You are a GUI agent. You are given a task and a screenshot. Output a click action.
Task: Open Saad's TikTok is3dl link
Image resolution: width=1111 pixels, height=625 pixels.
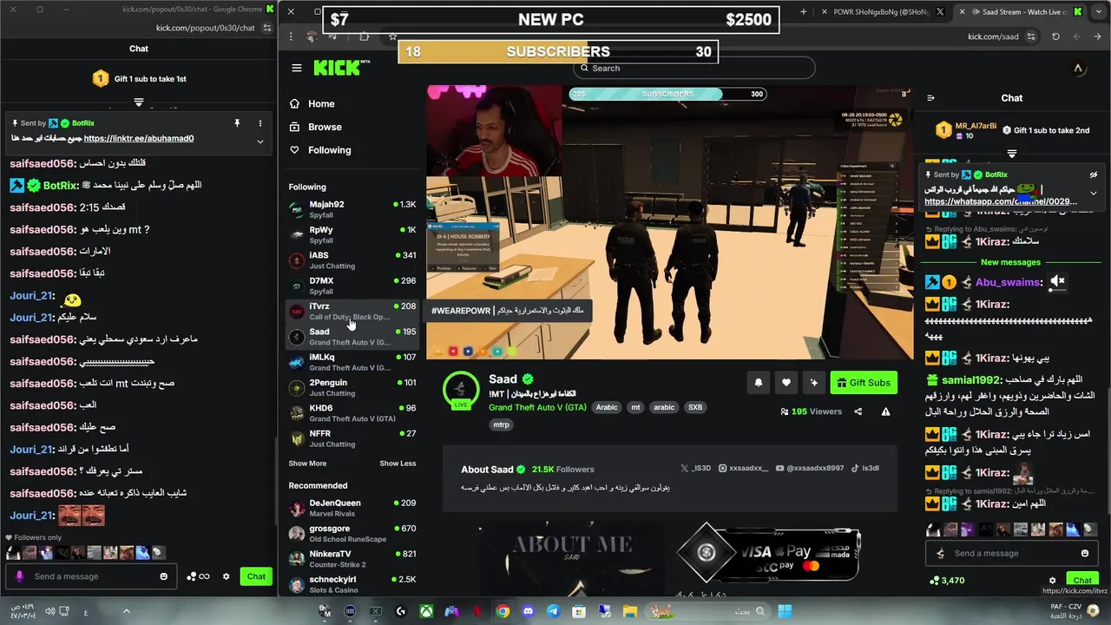coord(864,468)
